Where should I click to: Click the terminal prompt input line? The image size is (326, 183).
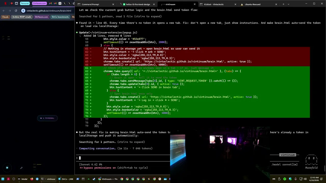(x=123, y=158)
